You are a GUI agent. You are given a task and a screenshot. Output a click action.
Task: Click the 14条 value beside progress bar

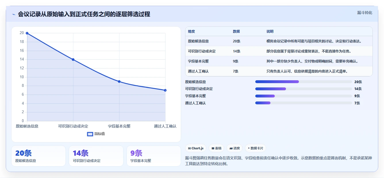click(358, 89)
